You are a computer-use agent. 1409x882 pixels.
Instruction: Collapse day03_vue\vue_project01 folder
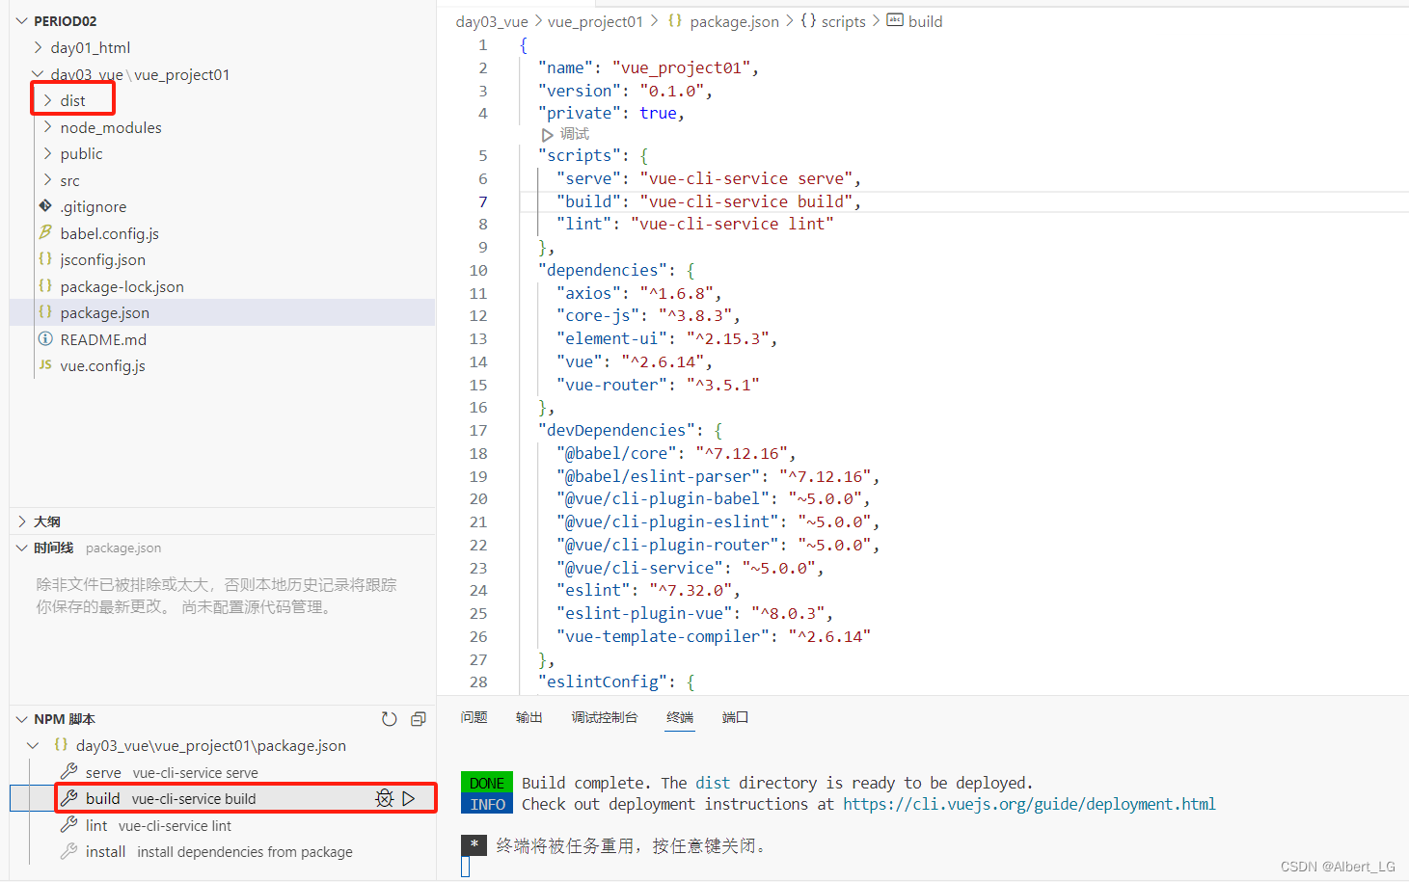point(38,74)
